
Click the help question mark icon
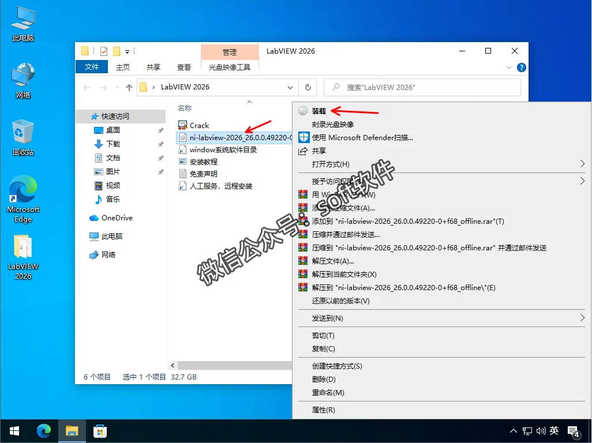(522, 67)
